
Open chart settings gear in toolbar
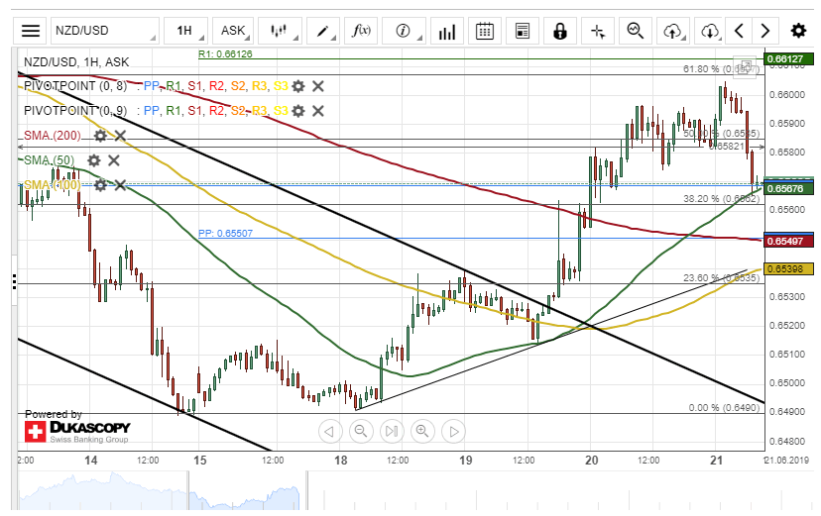click(x=798, y=31)
